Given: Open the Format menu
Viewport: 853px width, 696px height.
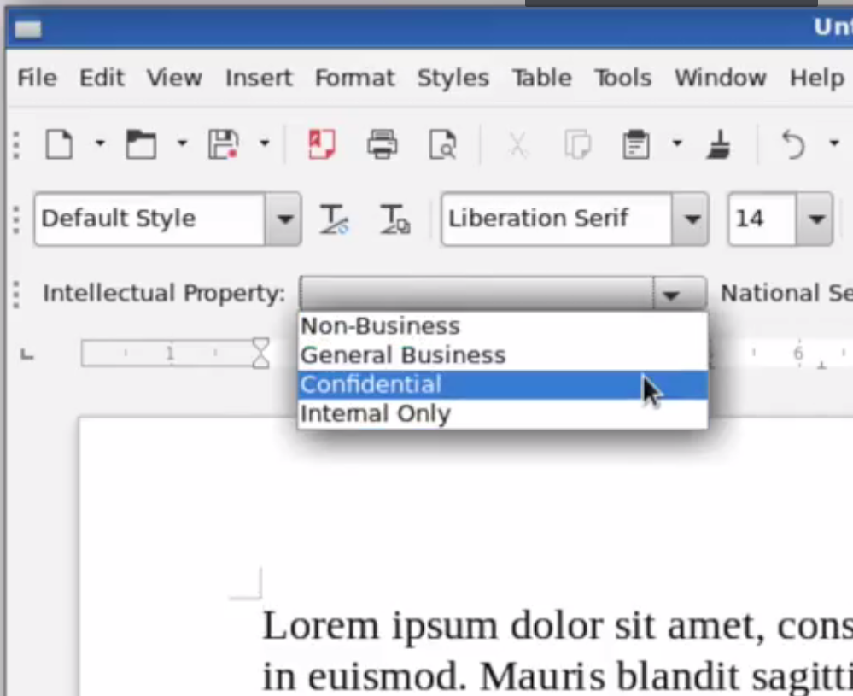Looking at the screenshot, I should click(x=354, y=79).
